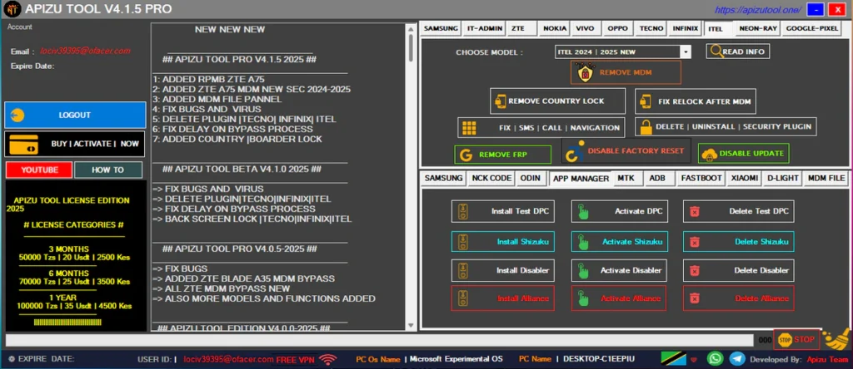Viewport: 853px width, 369px height.
Task: Switch to the INFINIX tab
Action: tap(685, 28)
